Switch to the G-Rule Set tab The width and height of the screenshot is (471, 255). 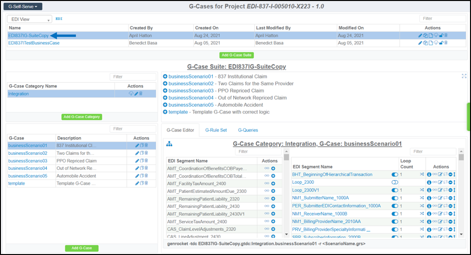point(216,130)
